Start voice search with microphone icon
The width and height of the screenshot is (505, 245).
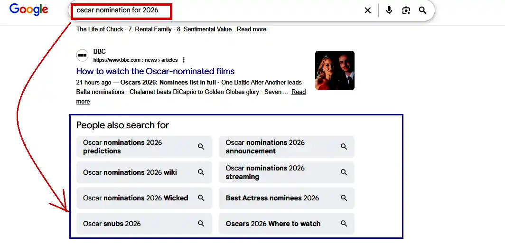(x=389, y=10)
